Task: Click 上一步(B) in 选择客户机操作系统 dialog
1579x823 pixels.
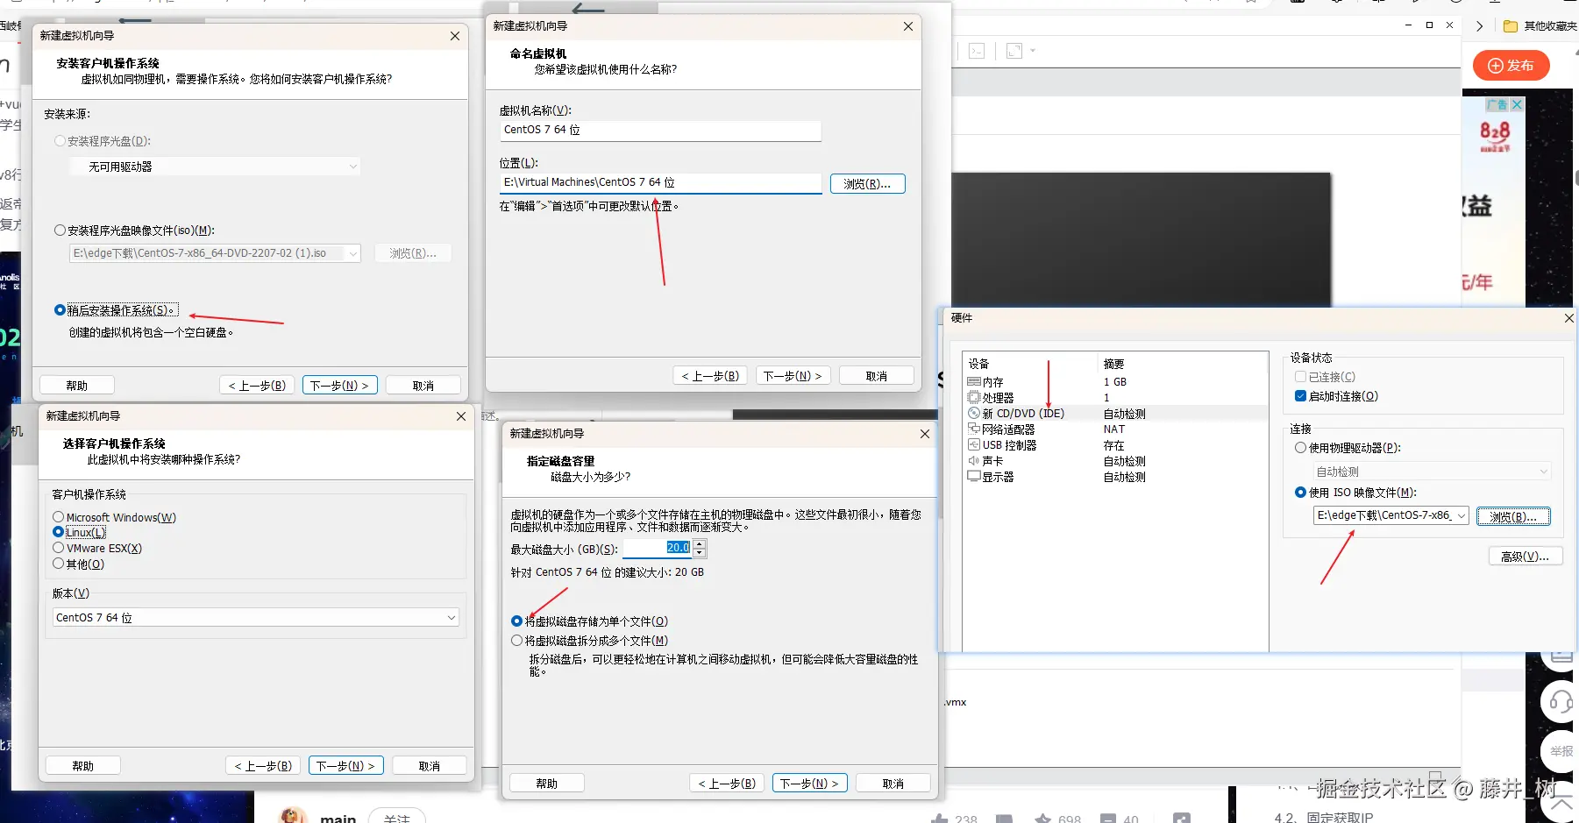Action: coord(263,766)
